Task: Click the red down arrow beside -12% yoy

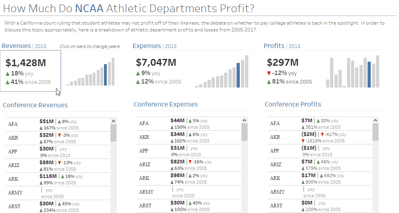Action: 269,73
